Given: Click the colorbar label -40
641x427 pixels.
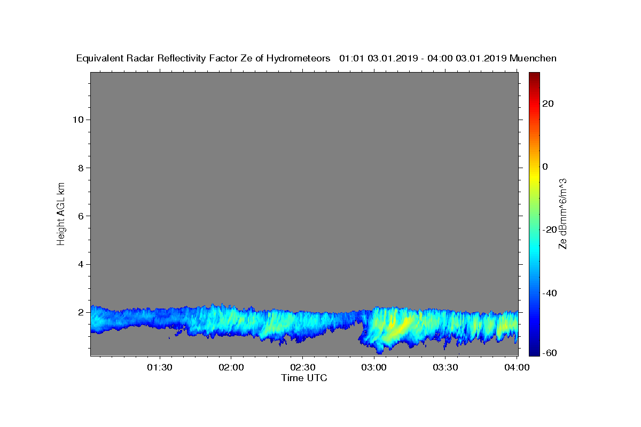Looking at the screenshot, I should 550,293.
